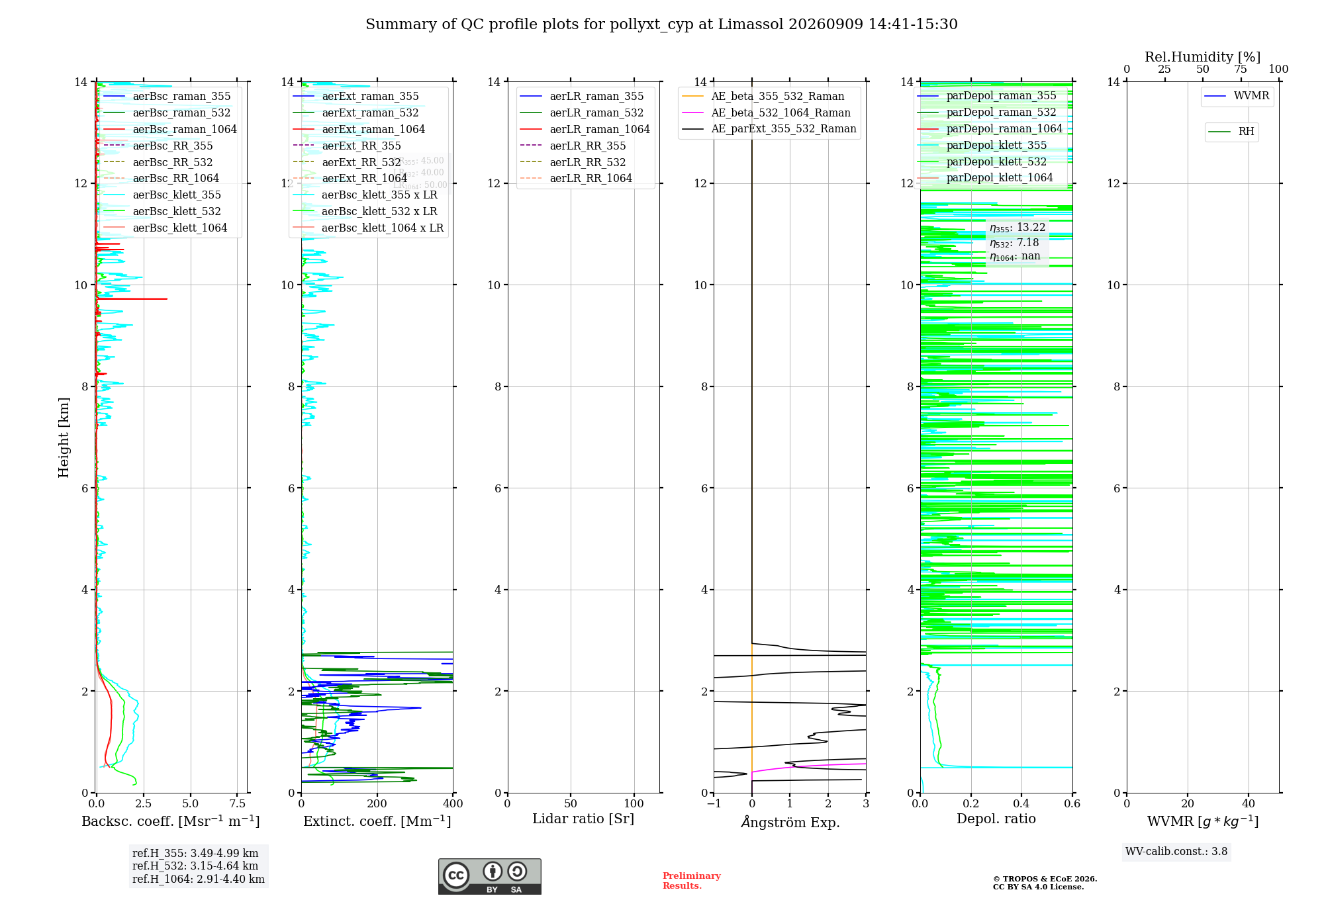The width and height of the screenshot is (1324, 900).
Task: Click the 7.5 tick on backscatter axis
Action: coord(238,803)
